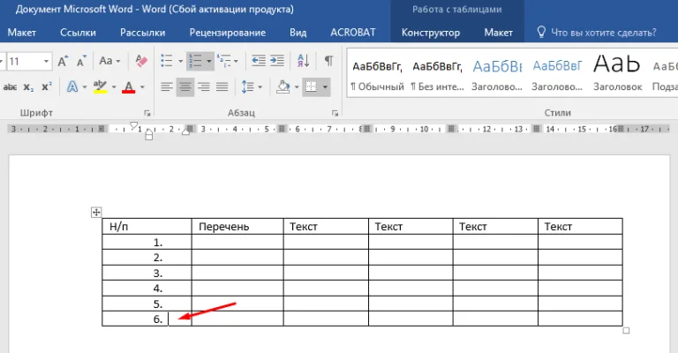Decrease paragraph indent
Screen dimensions: 678x353
[259, 61]
